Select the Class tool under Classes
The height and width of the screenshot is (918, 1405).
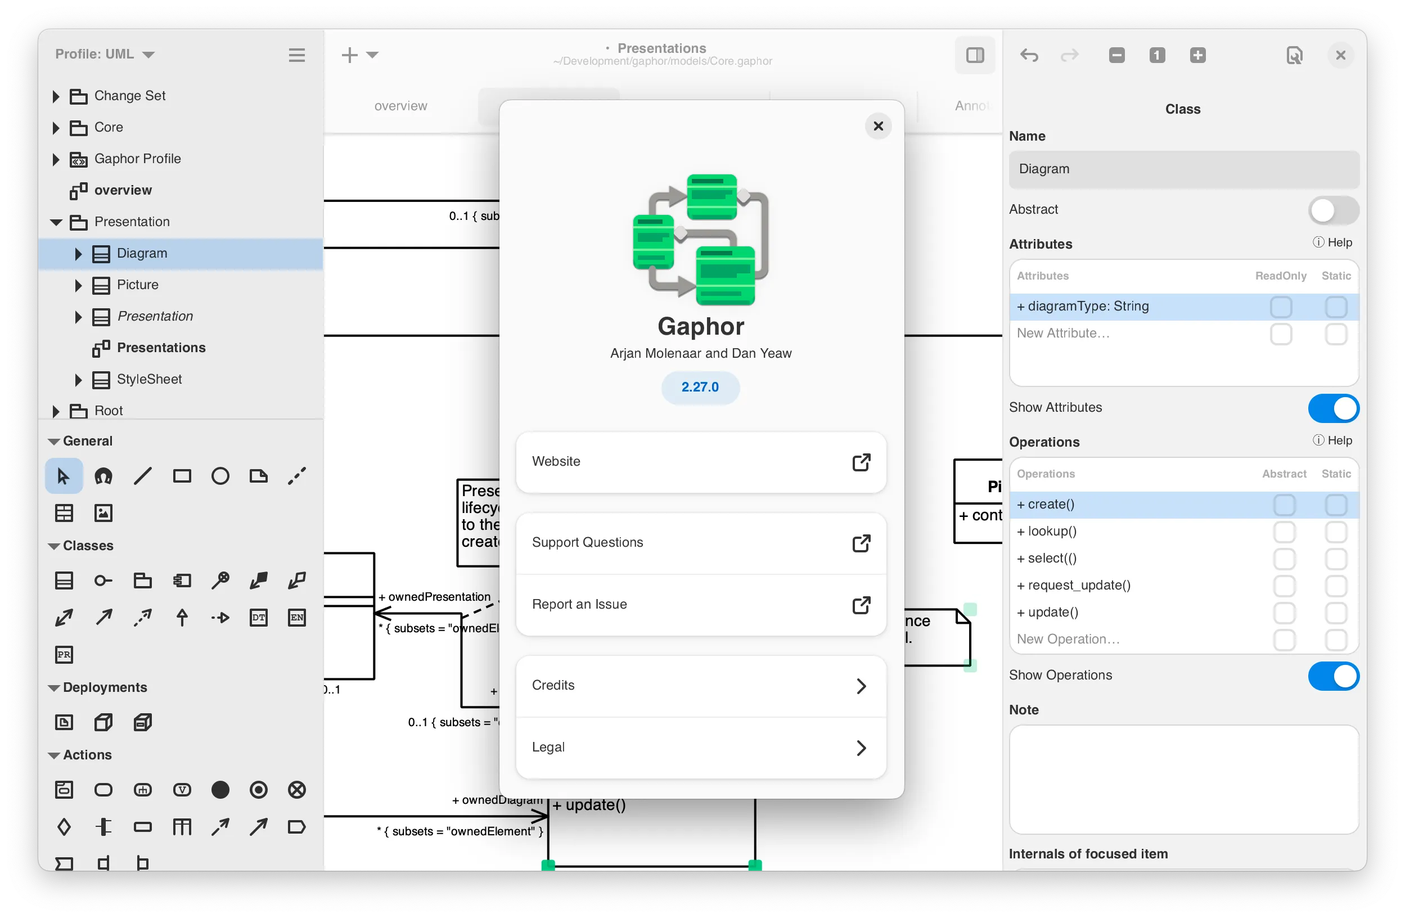tap(64, 580)
